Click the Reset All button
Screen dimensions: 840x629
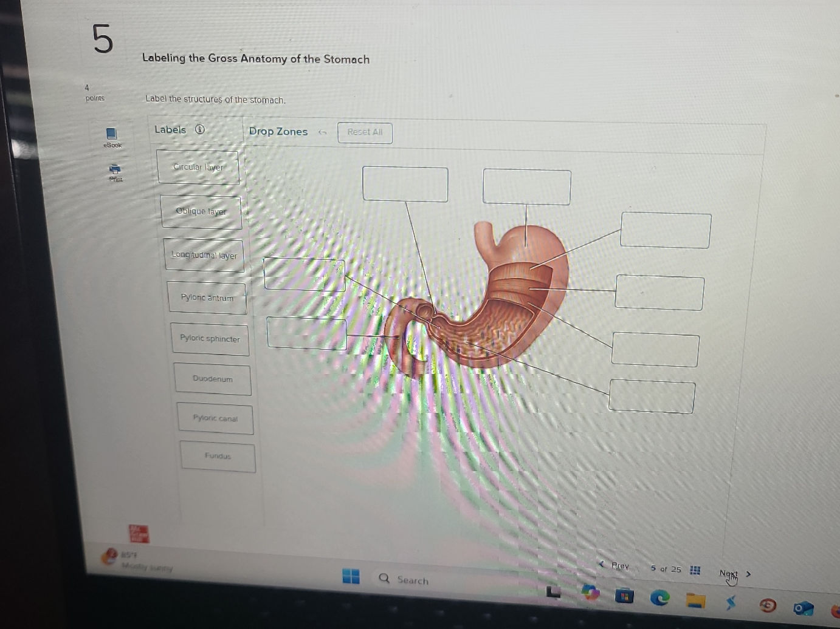[x=365, y=133]
